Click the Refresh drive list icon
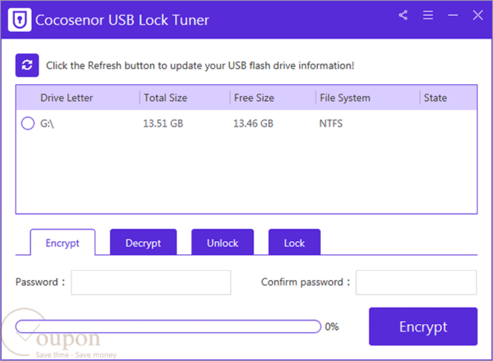 [x=27, y=66]
